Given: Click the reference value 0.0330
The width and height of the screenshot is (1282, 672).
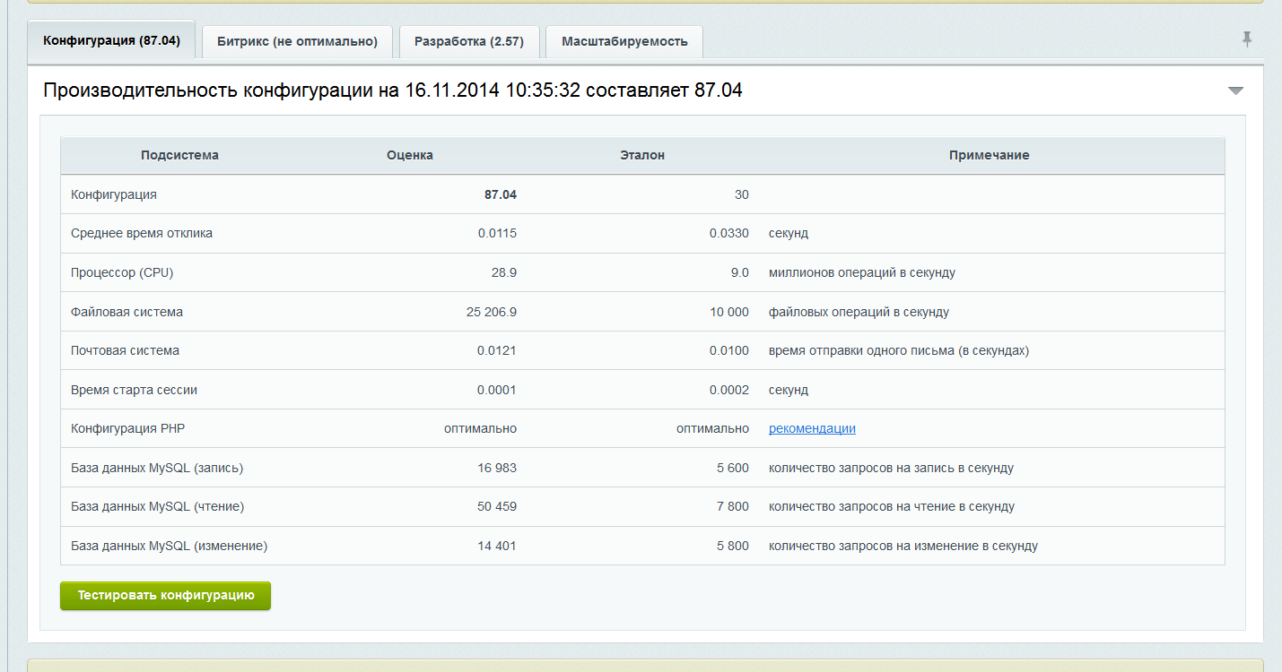Looking at the screenshot, I should point(729,233).
